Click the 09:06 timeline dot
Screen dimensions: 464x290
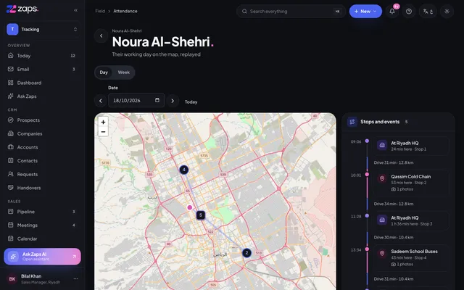point(367,141)
